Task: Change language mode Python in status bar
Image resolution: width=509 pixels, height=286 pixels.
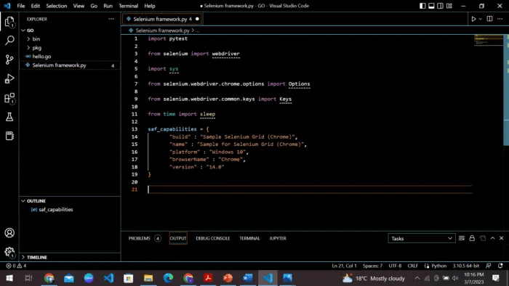Action: point(439,266)
